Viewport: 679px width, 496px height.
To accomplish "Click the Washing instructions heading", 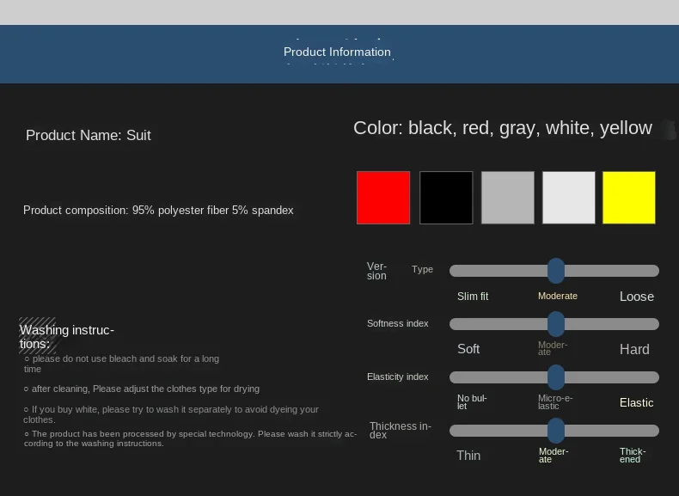I will 67,337.
